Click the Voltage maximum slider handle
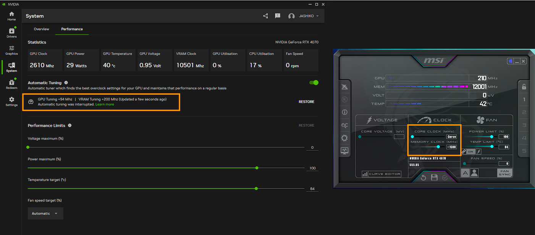Screen dimensions: 535x235 coord(28,147)
